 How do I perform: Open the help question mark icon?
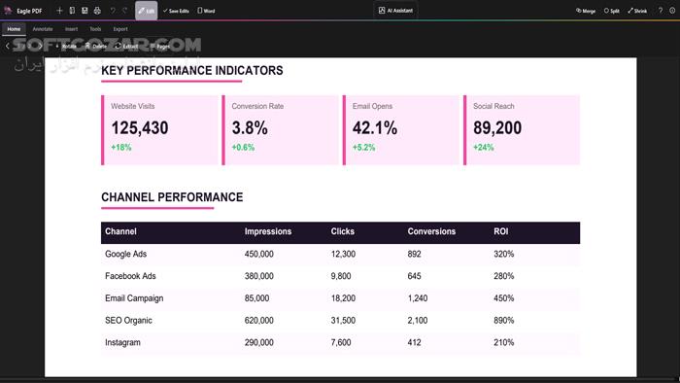tap(661, 11)
